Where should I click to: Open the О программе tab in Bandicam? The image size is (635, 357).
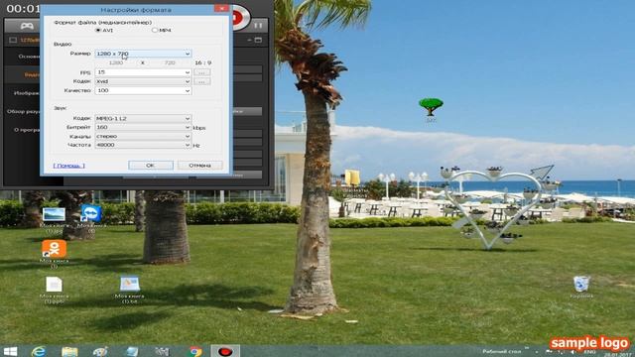coord(27,130)
